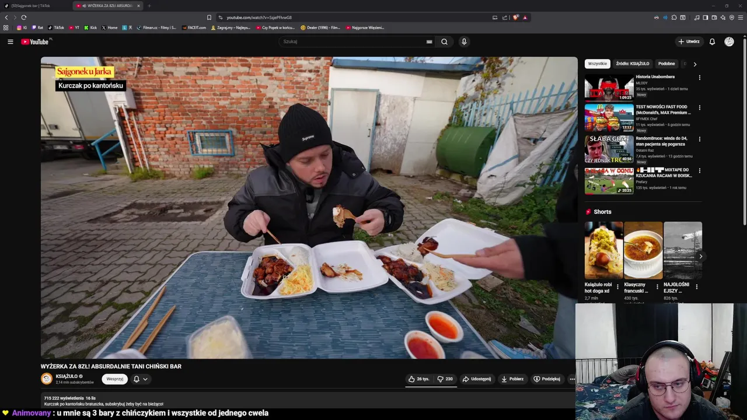Screen dimensions: 747x420
Task: Dislike the video with the thumbs-down button
Action: (x=445, y=379)
